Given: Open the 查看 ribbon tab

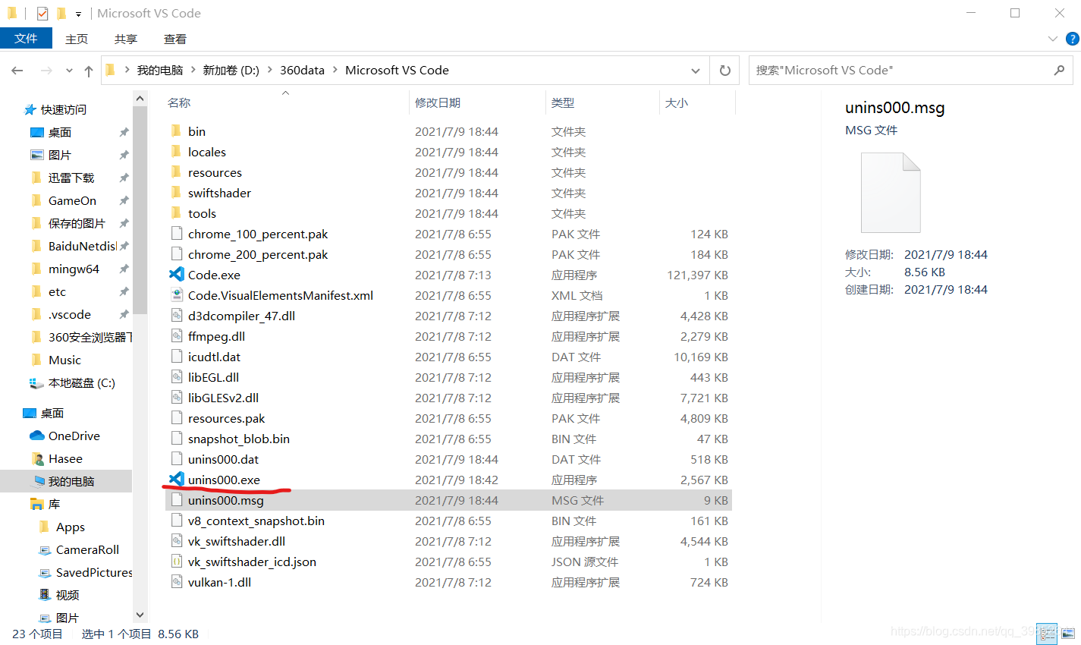Looking at the screenshot, I should [x=174, y=39].
